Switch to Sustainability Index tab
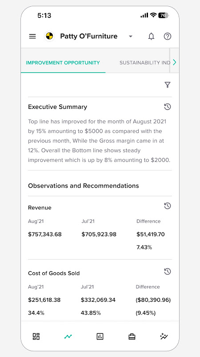The height and width of the screenshot is (357, 200). [145, 62]
